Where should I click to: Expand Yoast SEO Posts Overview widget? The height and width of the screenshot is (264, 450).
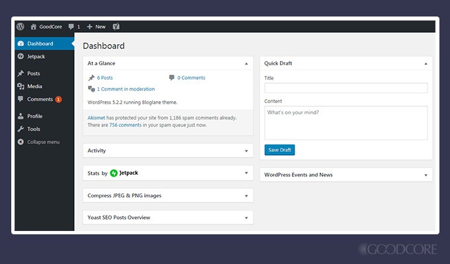pyautogui.click(x=246, y=218)
